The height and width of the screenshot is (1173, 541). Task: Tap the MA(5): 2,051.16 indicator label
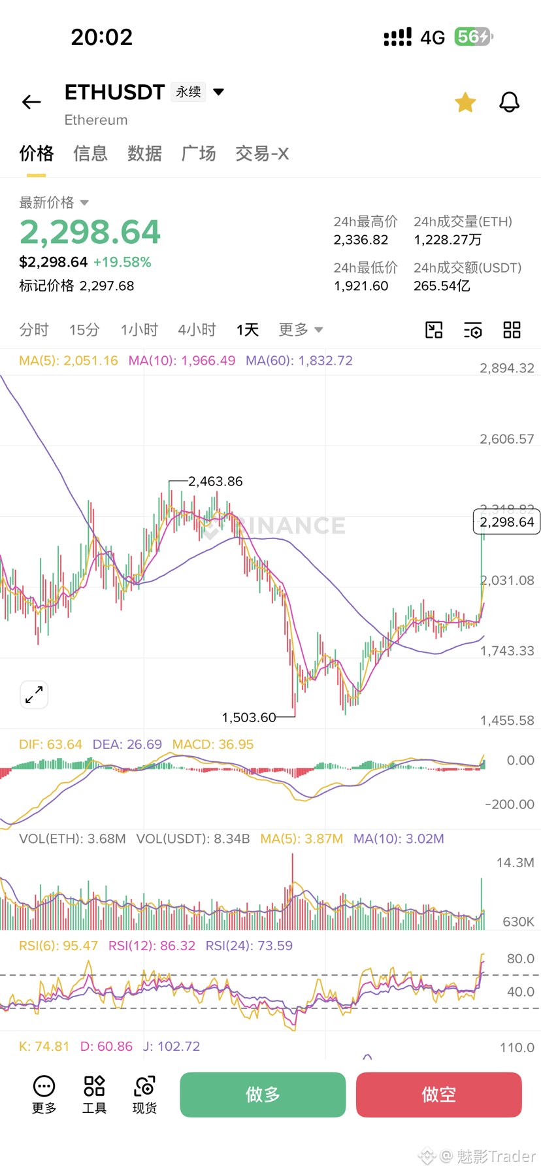pyautogui.click(x=69, y=361)
